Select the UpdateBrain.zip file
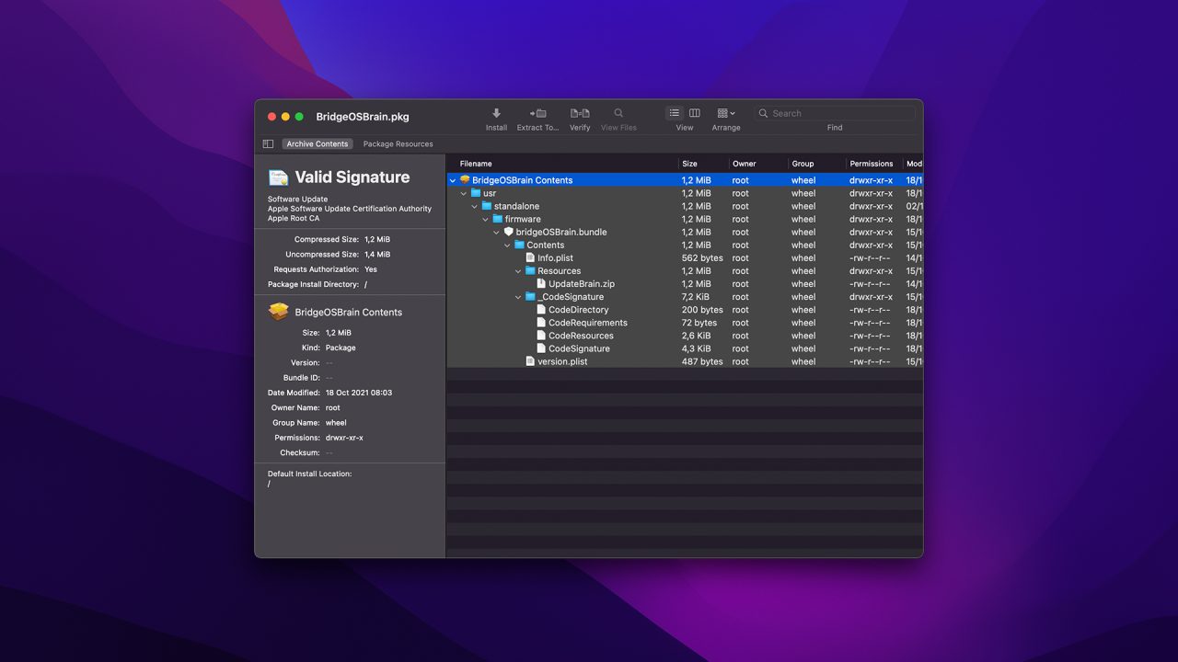The image size is (1178, 662). coord(581,284)
